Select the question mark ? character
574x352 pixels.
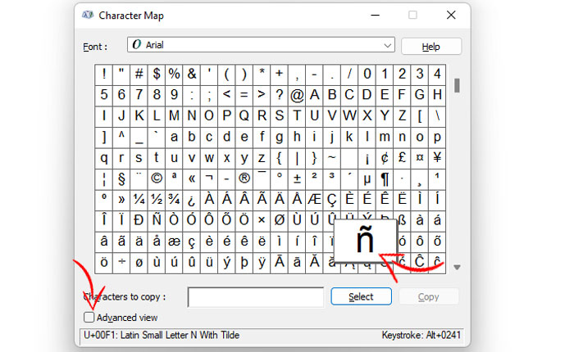click(x=280, y=96)
